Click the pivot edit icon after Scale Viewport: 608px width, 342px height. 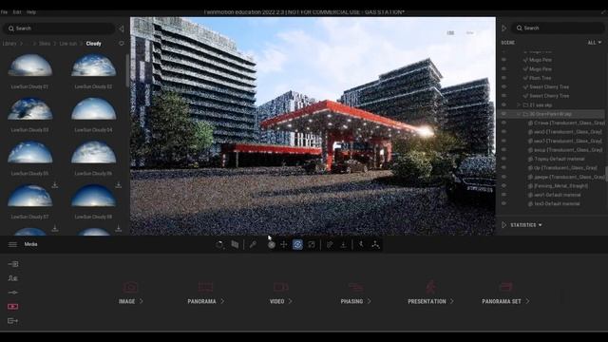click(330, 244)
